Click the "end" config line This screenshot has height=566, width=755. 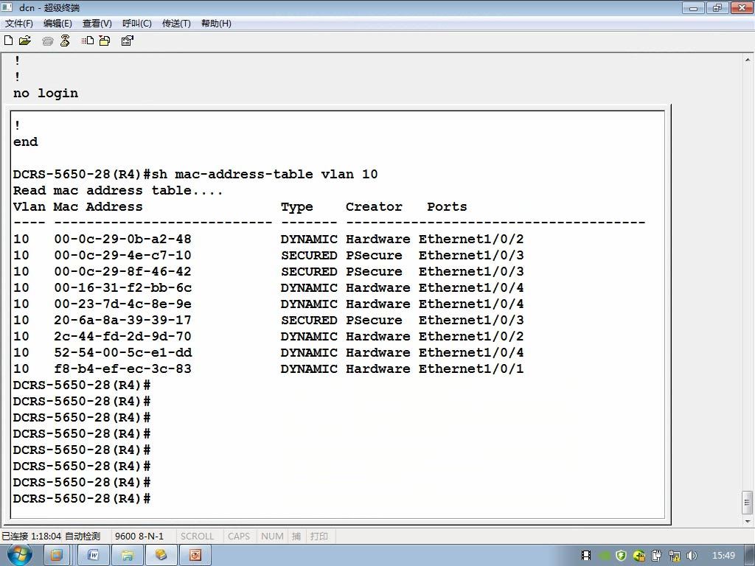tap(26, 142)
